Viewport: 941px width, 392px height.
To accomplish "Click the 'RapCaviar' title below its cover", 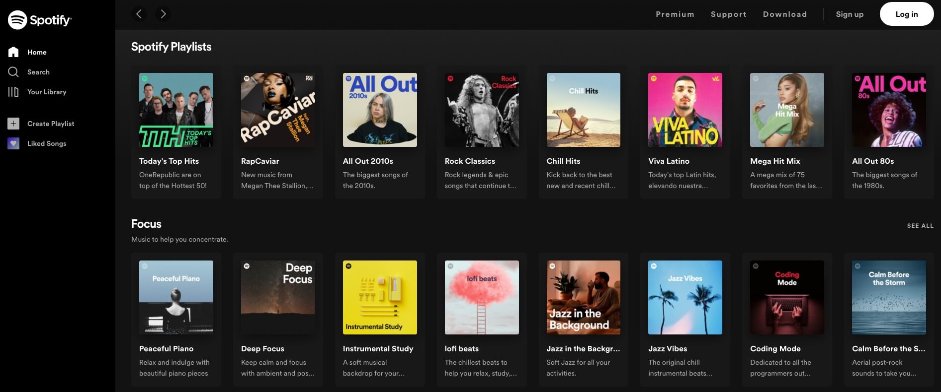I will click(260, 161).
